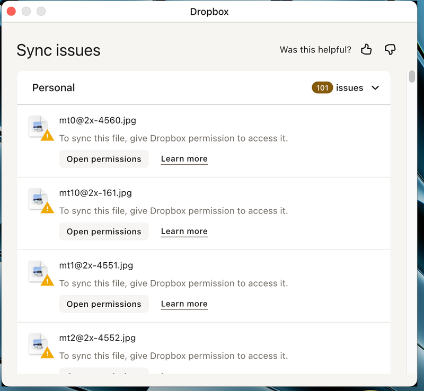
Task: Select the mt2@2x-4552.jpg file name
Action: [98, 338]
